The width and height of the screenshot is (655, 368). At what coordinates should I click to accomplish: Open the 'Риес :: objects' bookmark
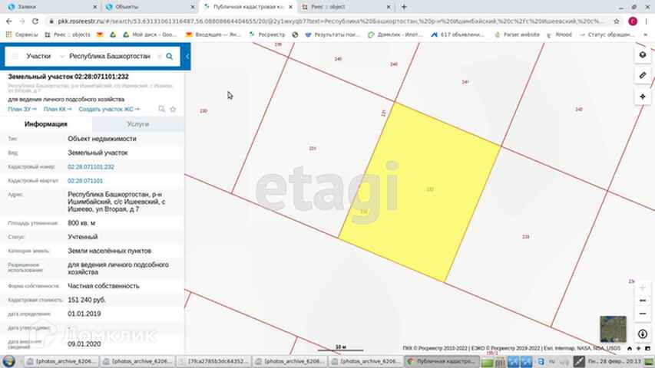(x=68, y=34)
